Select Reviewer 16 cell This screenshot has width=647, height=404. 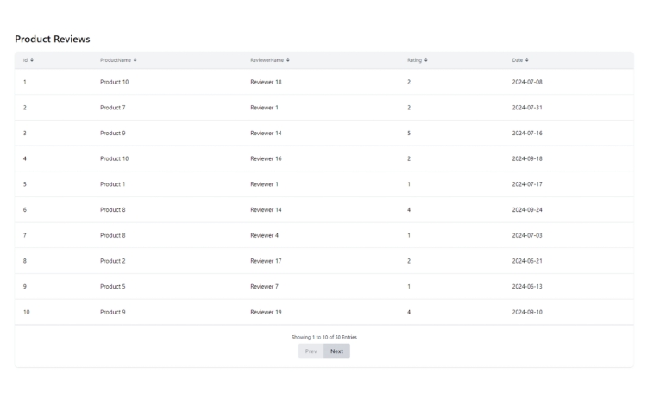tap(266, 158)
